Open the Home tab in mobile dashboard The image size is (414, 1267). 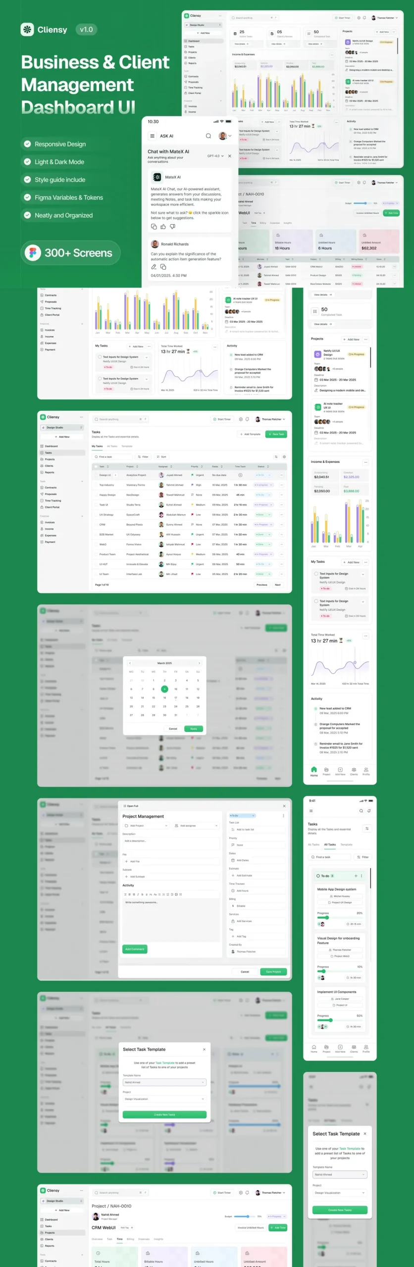coord(313,771)
